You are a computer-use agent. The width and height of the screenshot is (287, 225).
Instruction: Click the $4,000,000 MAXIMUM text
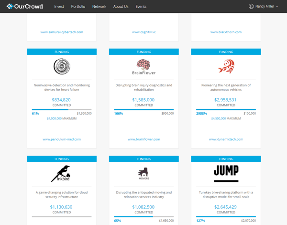pyautogui.click(x=62, y=118)
